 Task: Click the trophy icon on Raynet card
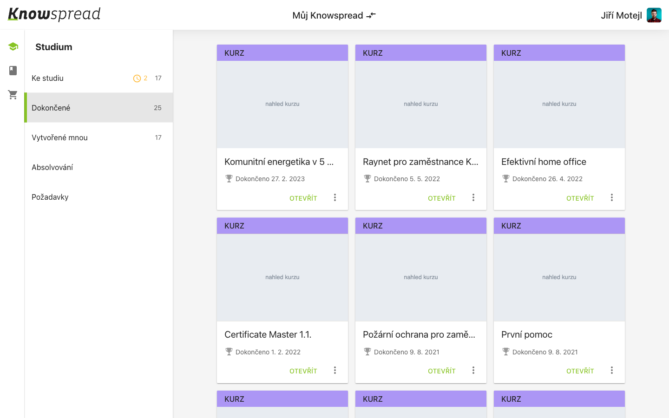click(367, 178)
